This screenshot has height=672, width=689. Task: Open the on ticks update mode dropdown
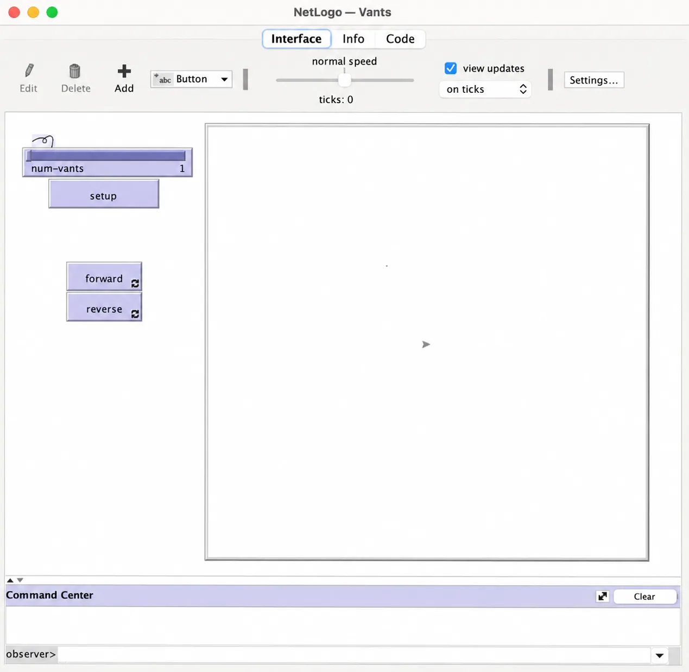pyautogui.click(x=485, y=89)
